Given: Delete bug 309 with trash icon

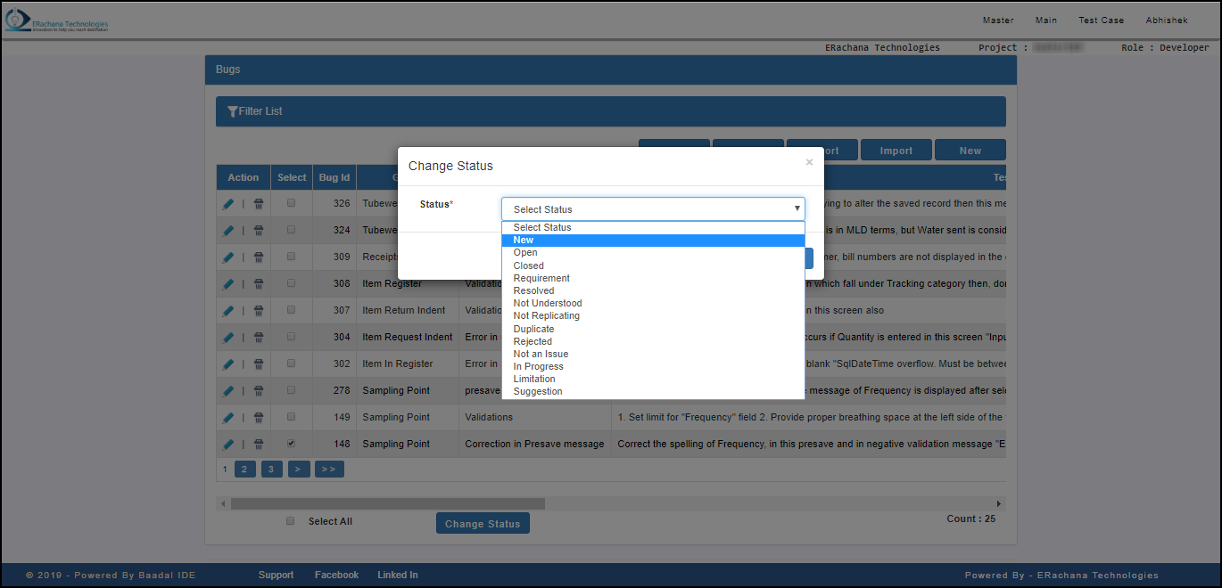Looking at the screenshot, I should click(x=259, y=257).
